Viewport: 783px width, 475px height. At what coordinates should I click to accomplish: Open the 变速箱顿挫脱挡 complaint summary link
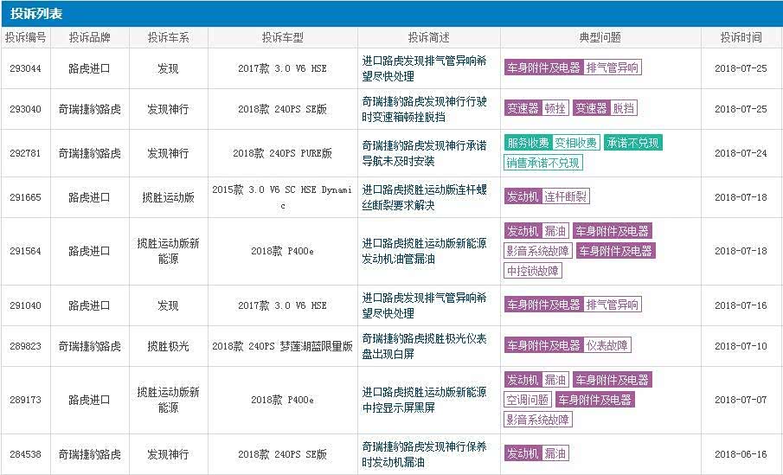pyautogui.click(x=423, y=108)
